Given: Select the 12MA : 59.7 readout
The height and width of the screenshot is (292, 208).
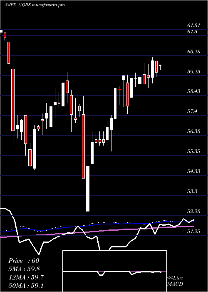Looking at the screenshot, I should (x=26, y=277).
